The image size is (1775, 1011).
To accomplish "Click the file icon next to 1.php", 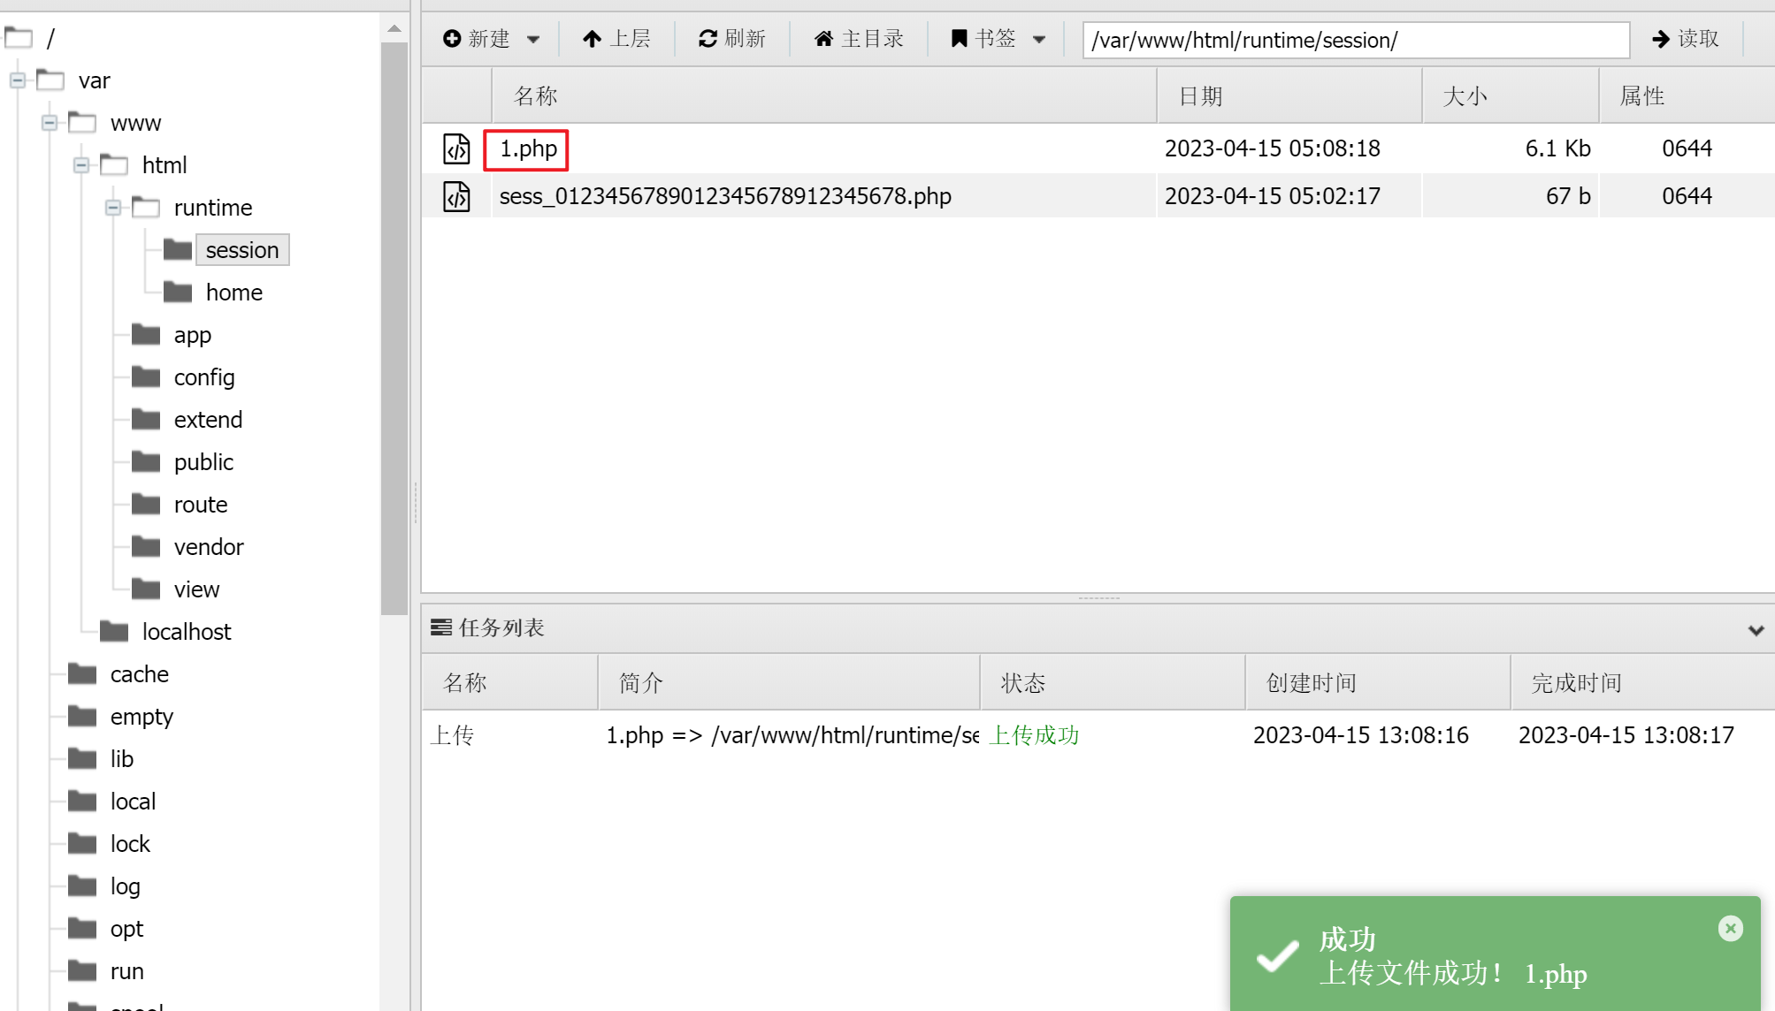I will 456,149.
